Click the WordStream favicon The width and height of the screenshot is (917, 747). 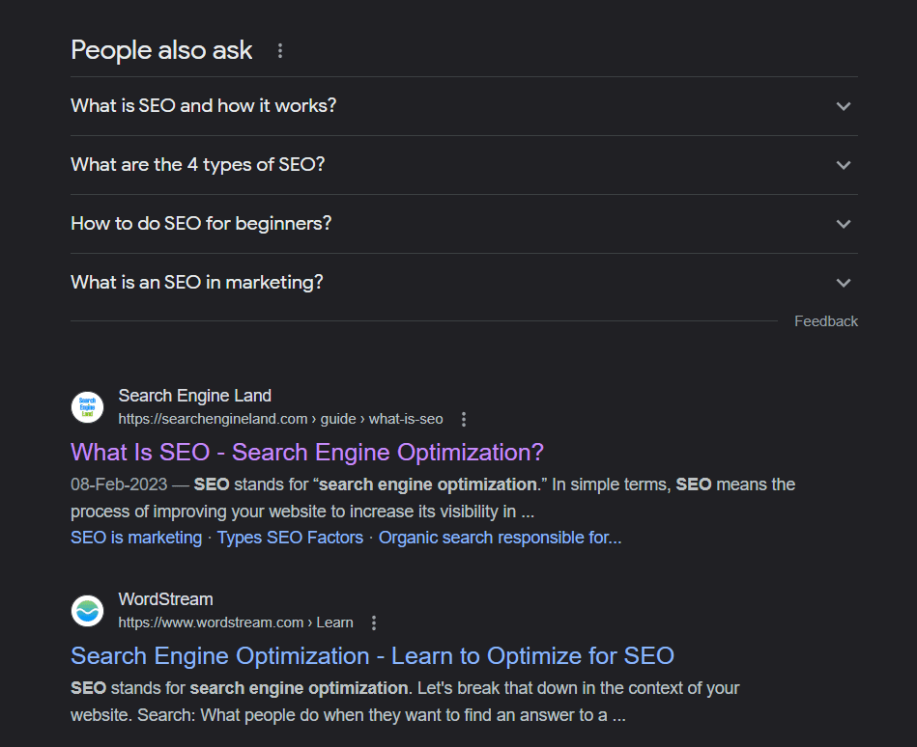coord(87,610)
